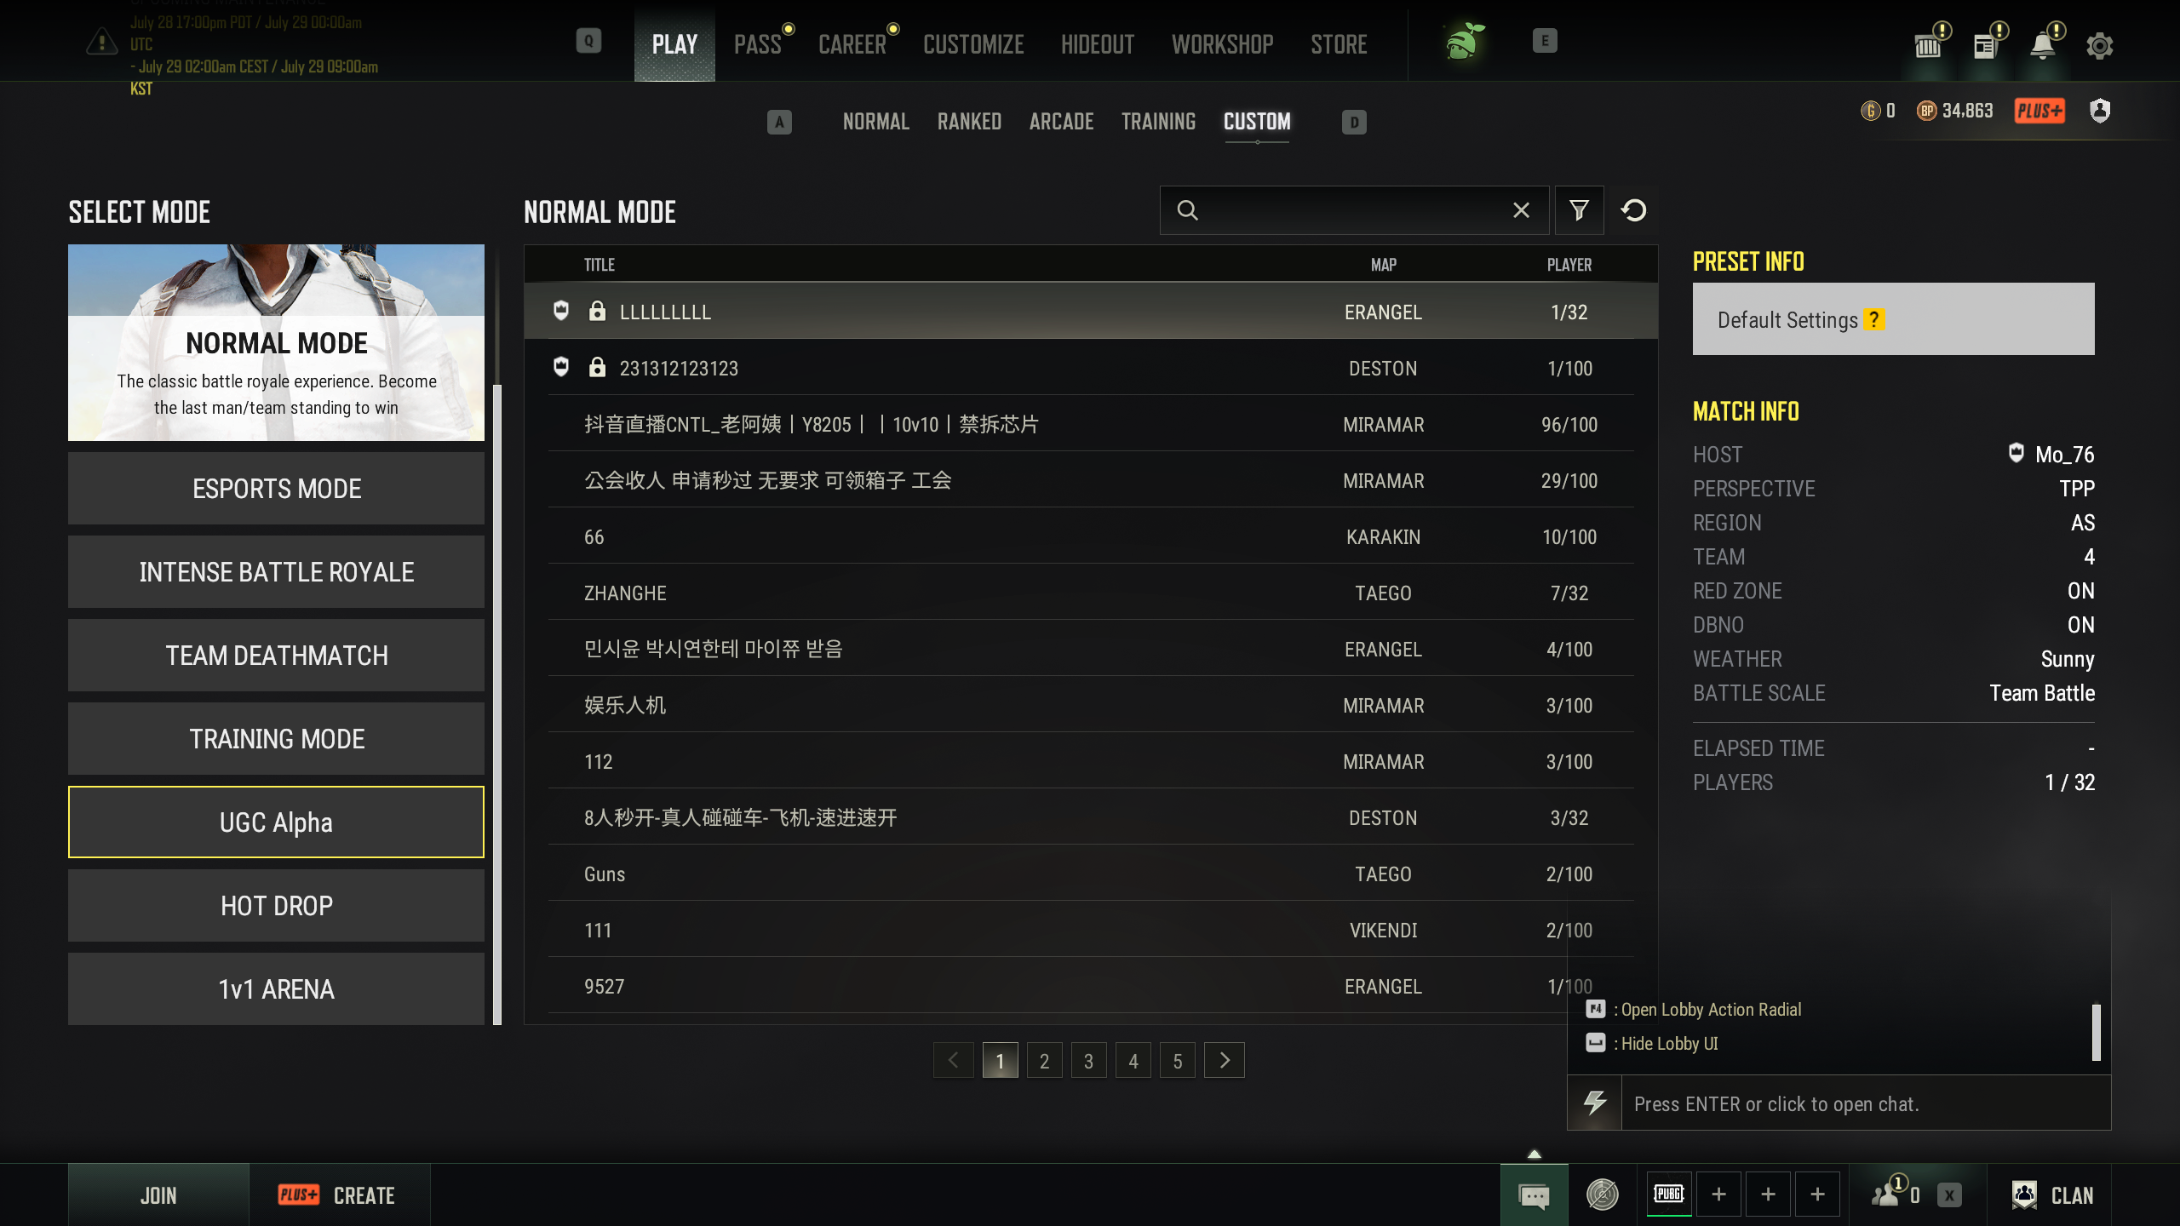Switch to RANKED play sub-tab
This screenshot has height=1226, width=2180.
pyautogui.click(x=969, y=122)
